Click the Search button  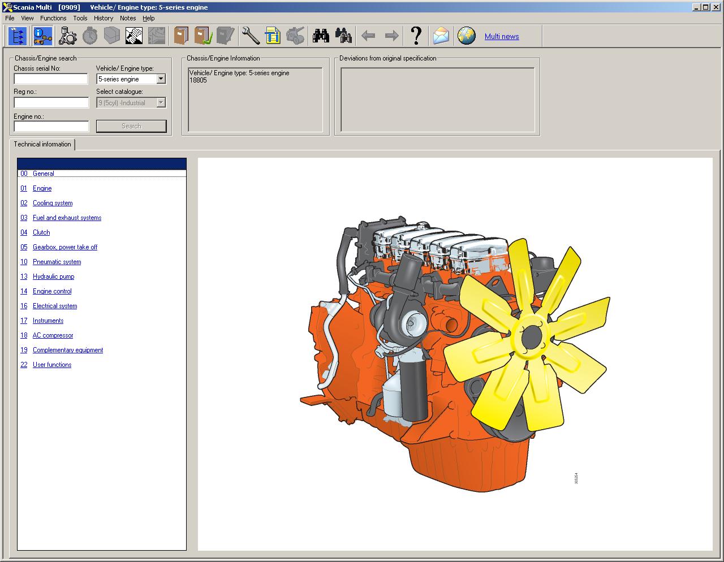coord(131,126)
